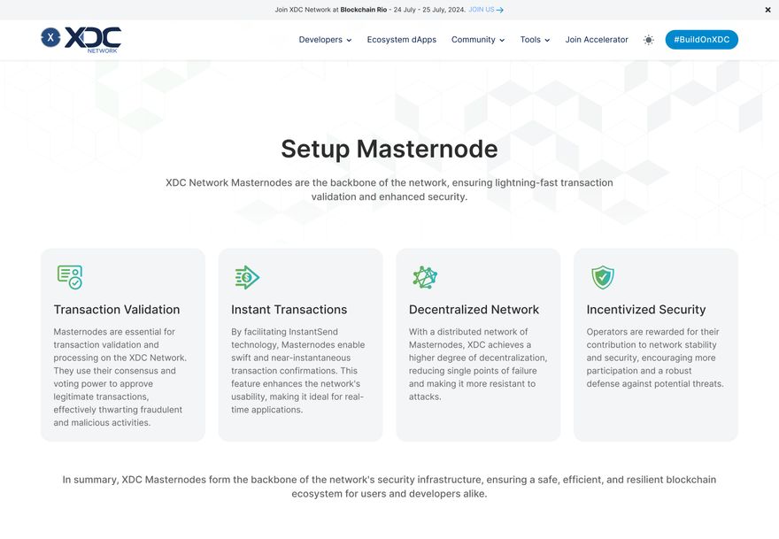Expand the Developers dropdown menu
Viewport: 779px width, 539px height.
325,40
